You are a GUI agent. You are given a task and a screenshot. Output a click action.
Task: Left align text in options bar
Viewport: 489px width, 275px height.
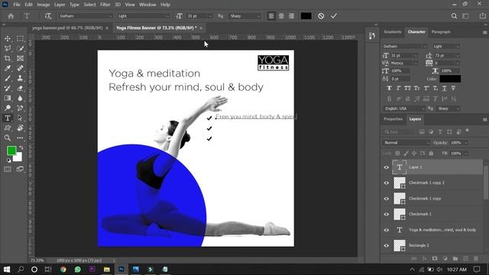click(x=271, y=16)
